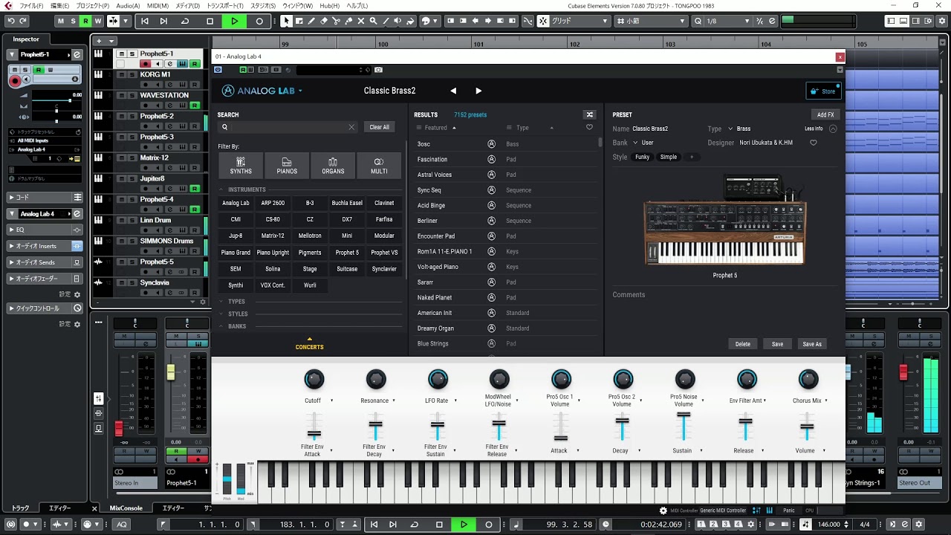Toggle the global Write automation button
Screen dimensions: 951x535
[x=97, y=22]
